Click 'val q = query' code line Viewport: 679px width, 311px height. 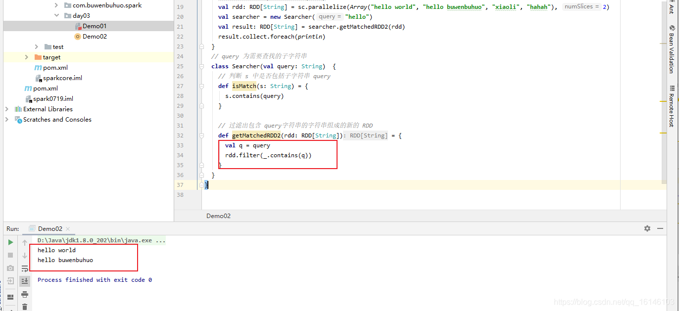click(x=247, y=145)
